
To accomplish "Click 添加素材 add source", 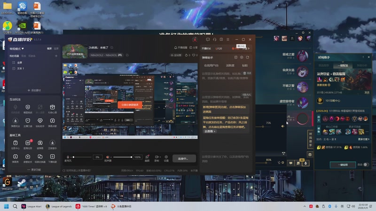I will (x=34, y=90).
